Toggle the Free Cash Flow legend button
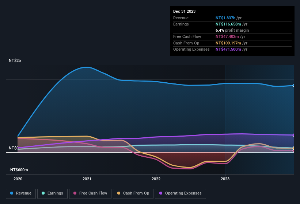300x204 pixels. point(90,194)
